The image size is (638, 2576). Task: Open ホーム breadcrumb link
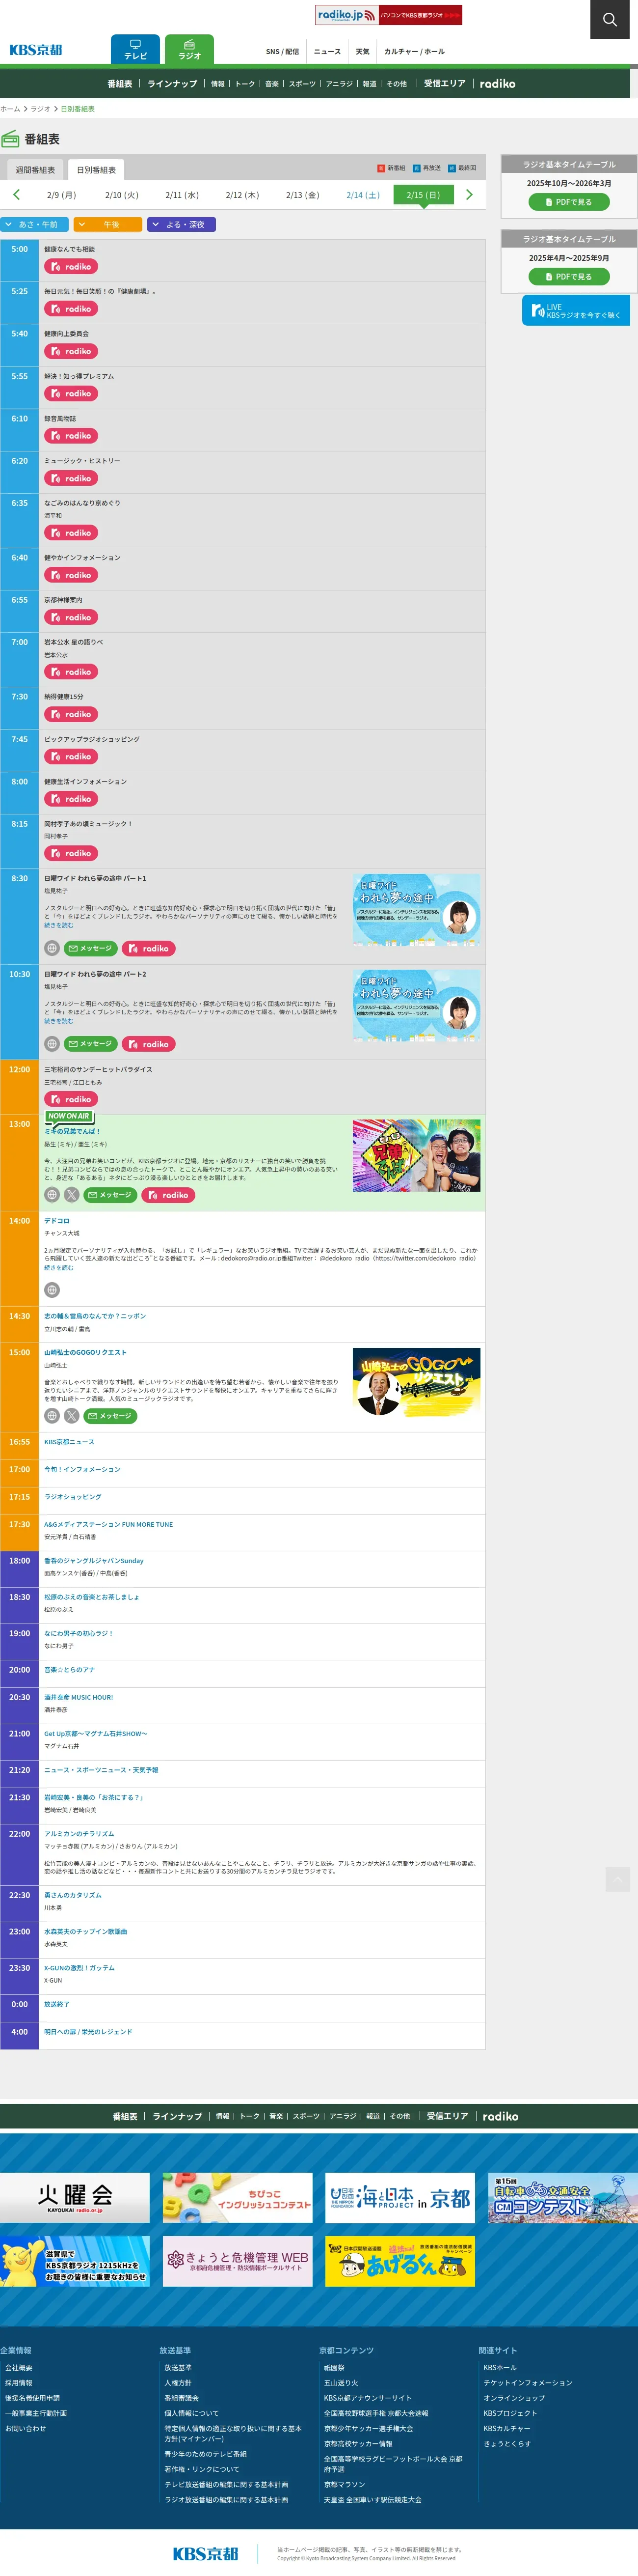click(10, 109)
